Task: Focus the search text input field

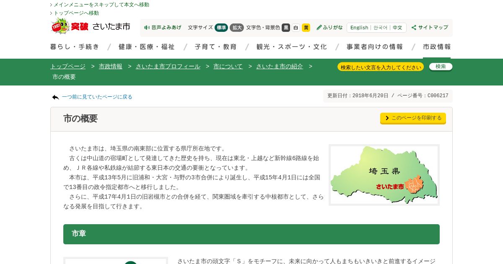Action: (381, 67)
